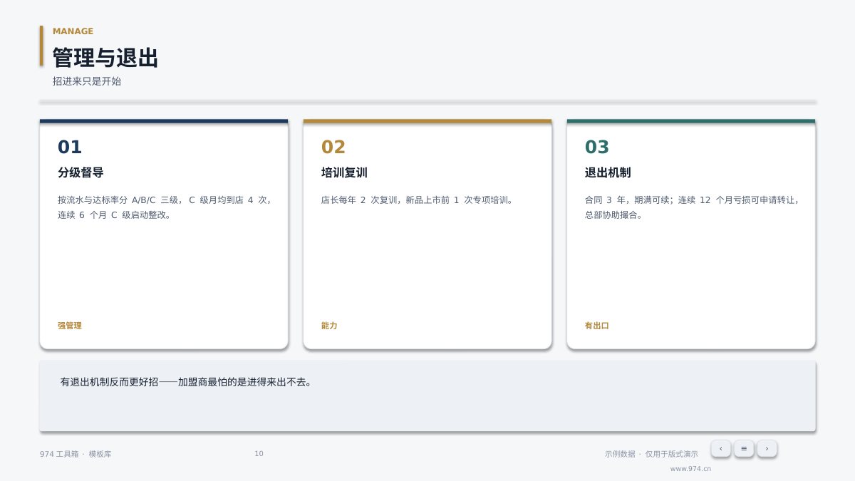Click the 有出口 tag
Viewport: 855px width, 481px height.
(597, 326)
